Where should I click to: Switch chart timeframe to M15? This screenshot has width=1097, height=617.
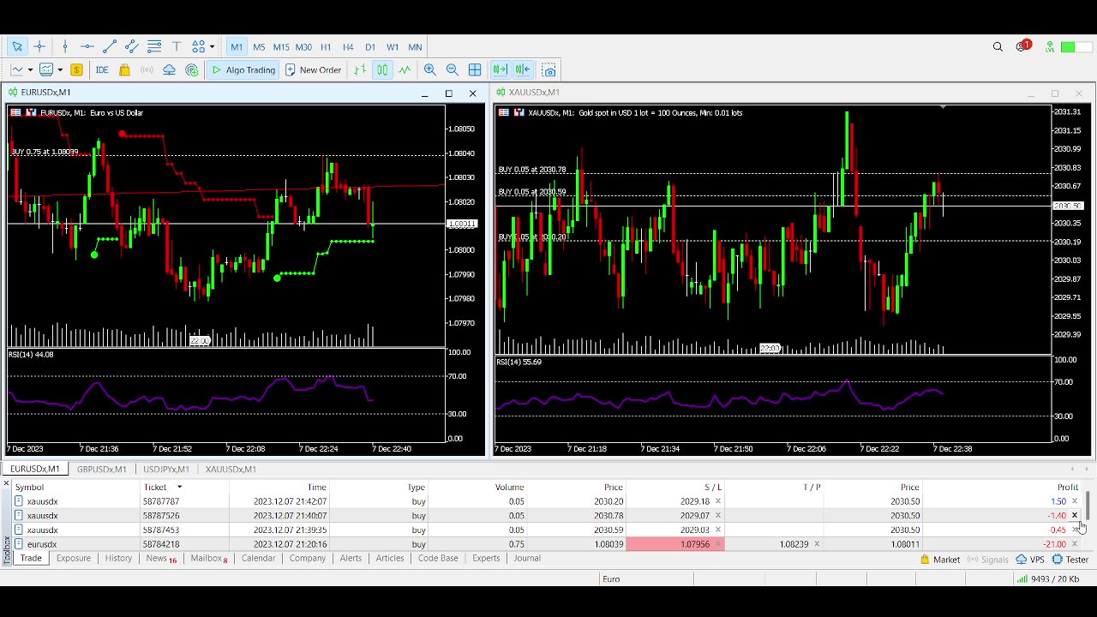(281, 47)
